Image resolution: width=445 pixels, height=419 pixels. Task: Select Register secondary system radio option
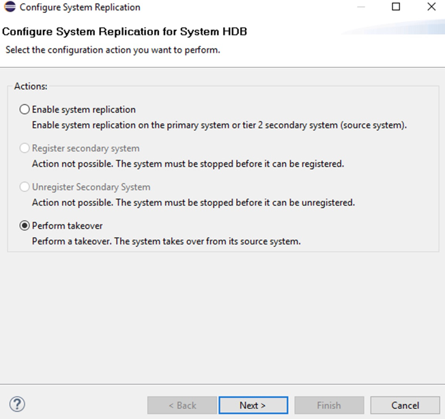coord(25,148)
